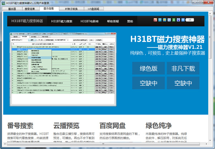This screenshot has height=149, width=215.
Task: Select the BT种子转换 tab
Action: point(71,8)
